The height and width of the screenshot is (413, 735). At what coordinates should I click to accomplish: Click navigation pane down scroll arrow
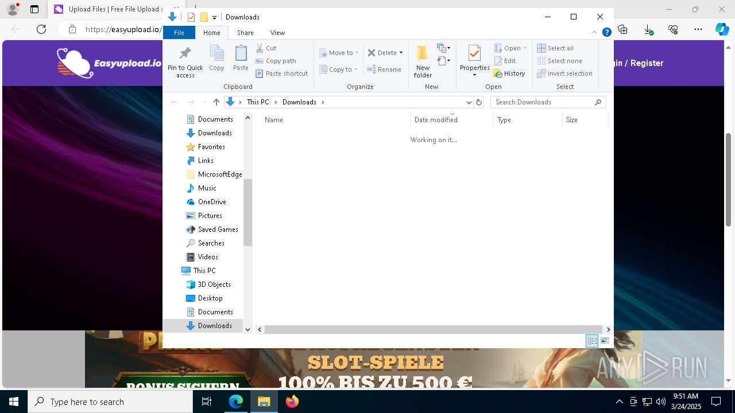pyautogui.click(x=247, y=329)
